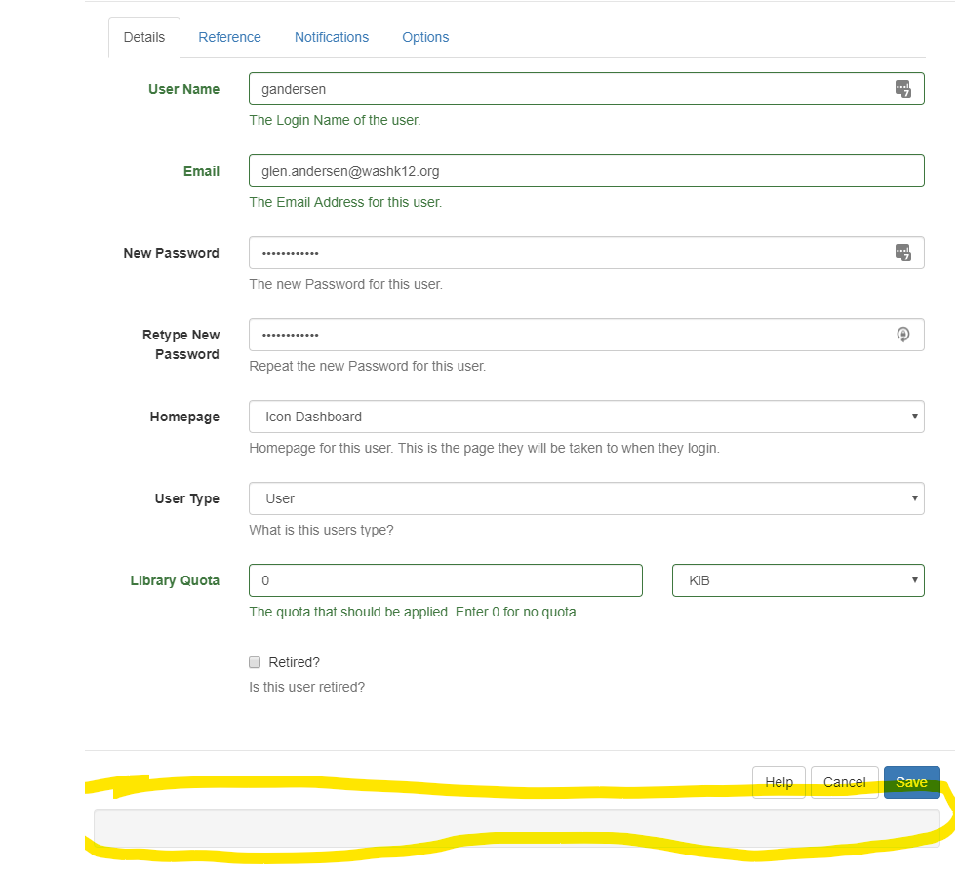Click the 'The Login Name of the user.' hint
958x875 pixels.
[x=335, y=120]
